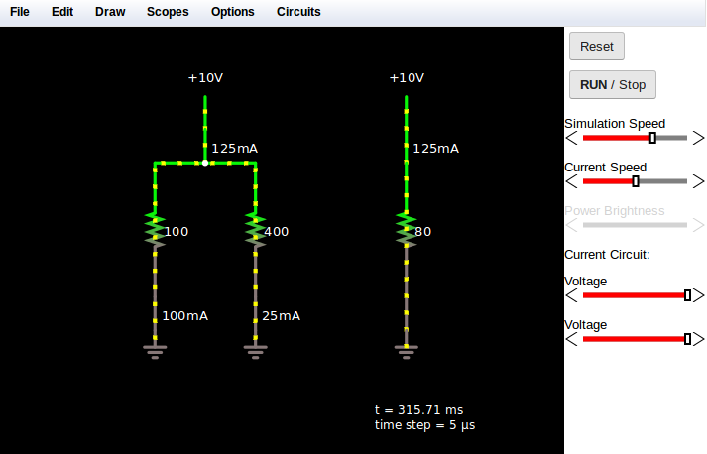
Task: Click the Reset button
Action: click(597, 46)
